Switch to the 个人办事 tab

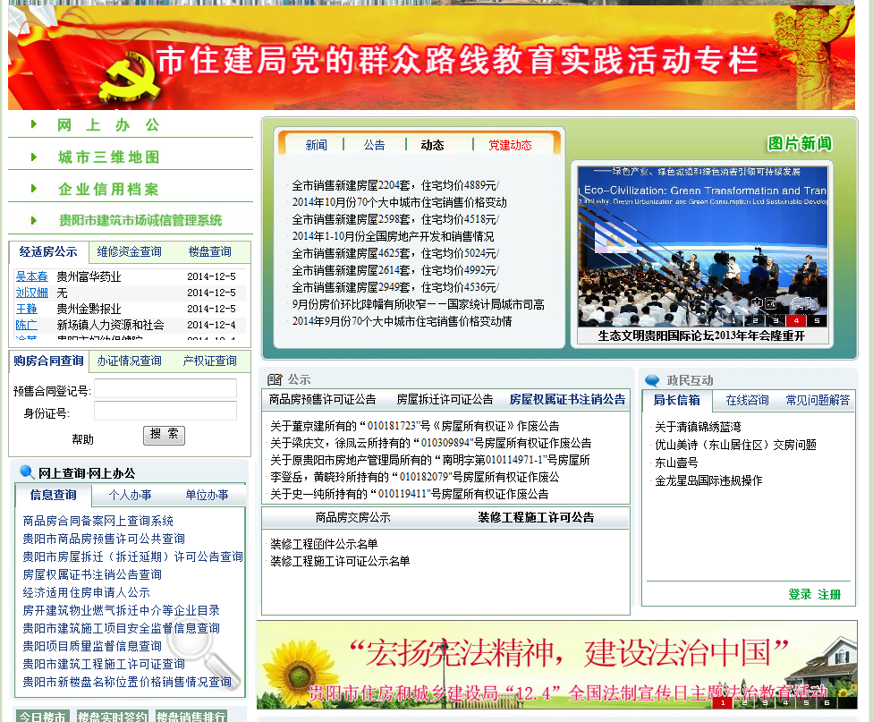click(x=130, y=495)
